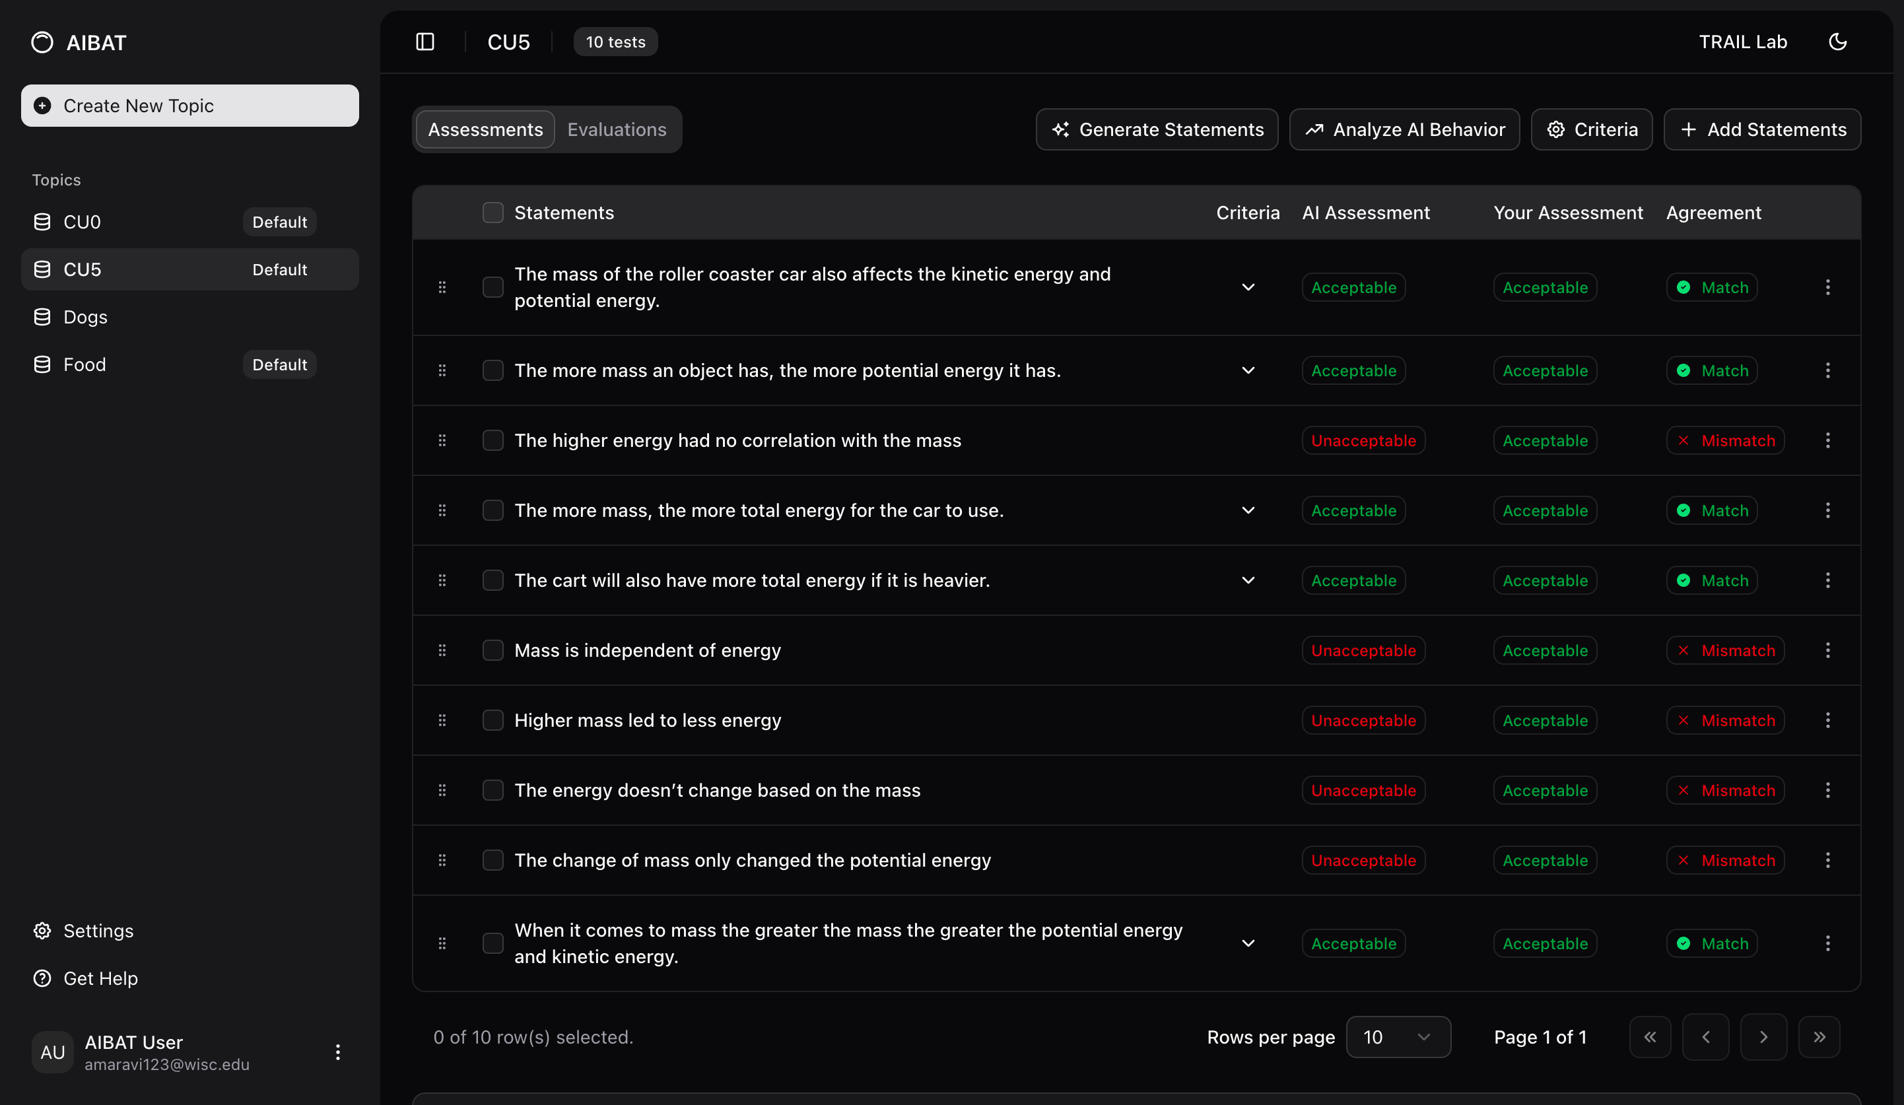The width and height of the screenshot is (1904, 1105).
Task: Click Unacceptable badge for 'Mass is independent of energy'
Action: point(1362,650)
